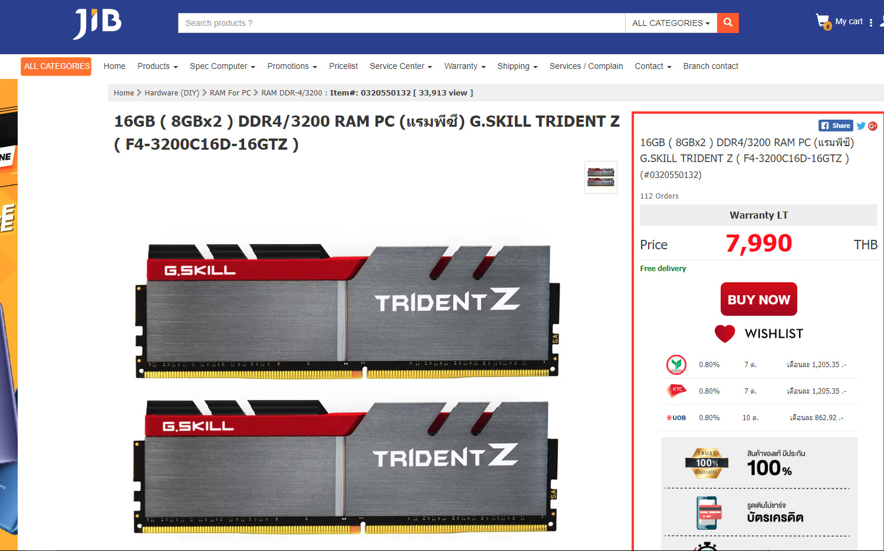The height and width of the screenshot is (551, 884).
Task: Open the Pricelist page
Action: tap(343, 66)
